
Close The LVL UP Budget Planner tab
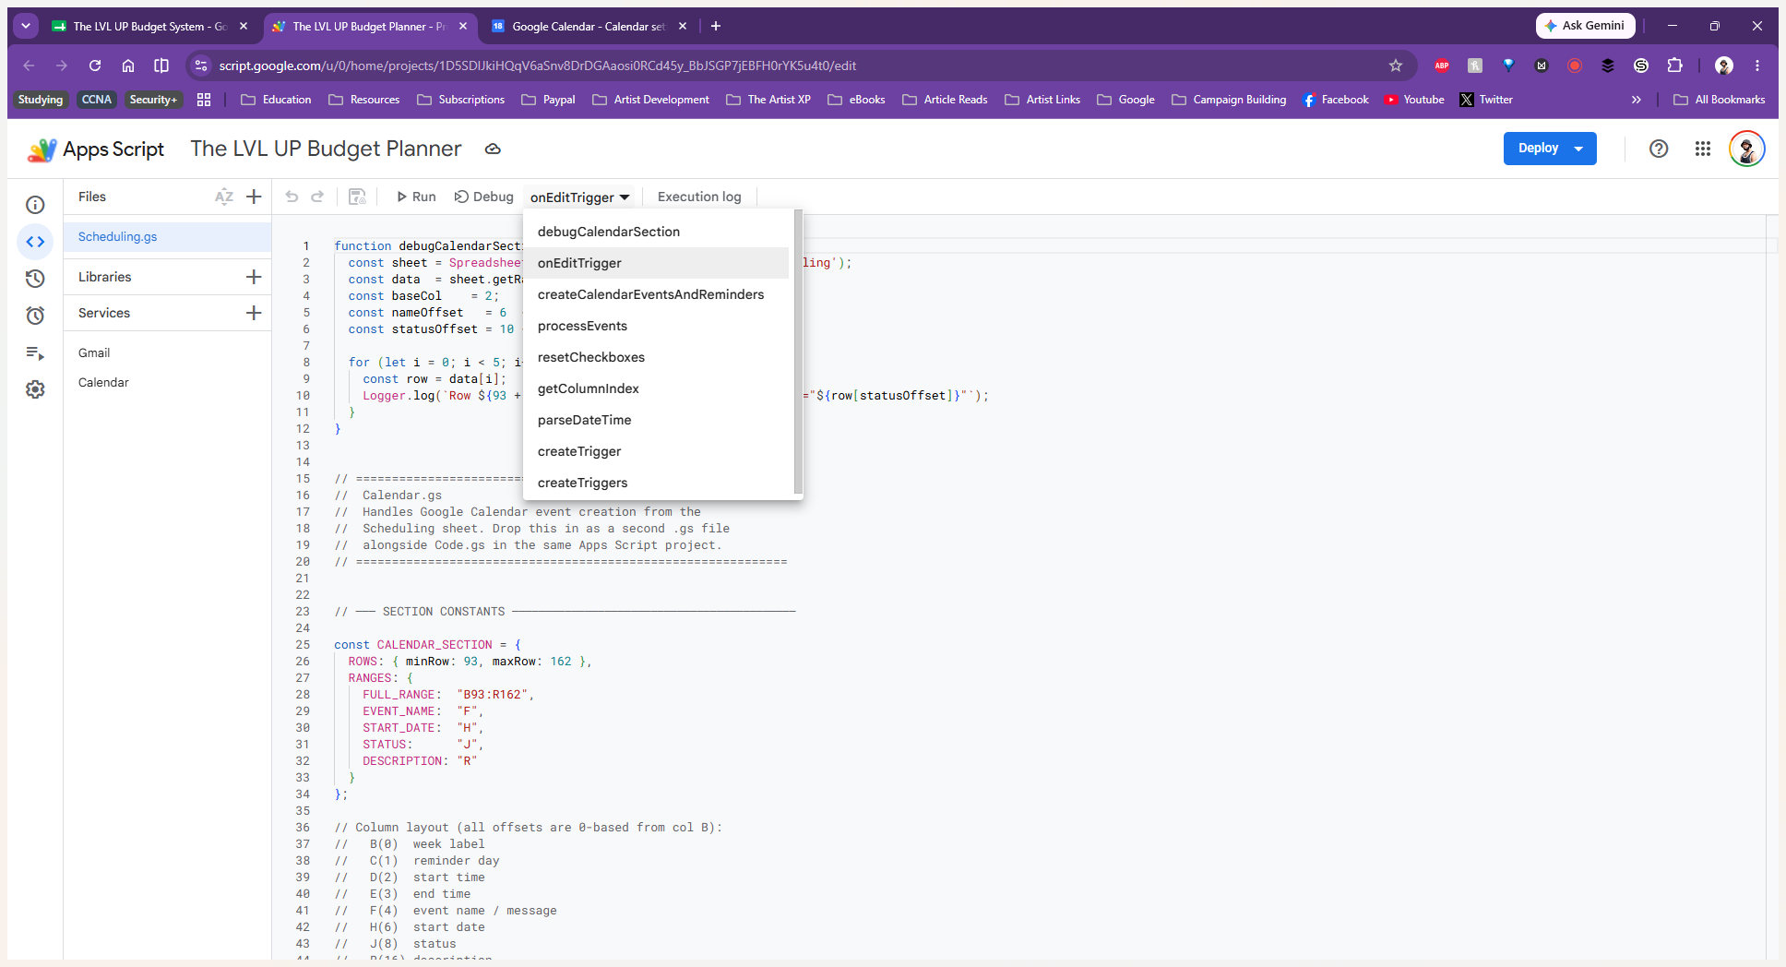pyautogui.click(x=463, y=27)
